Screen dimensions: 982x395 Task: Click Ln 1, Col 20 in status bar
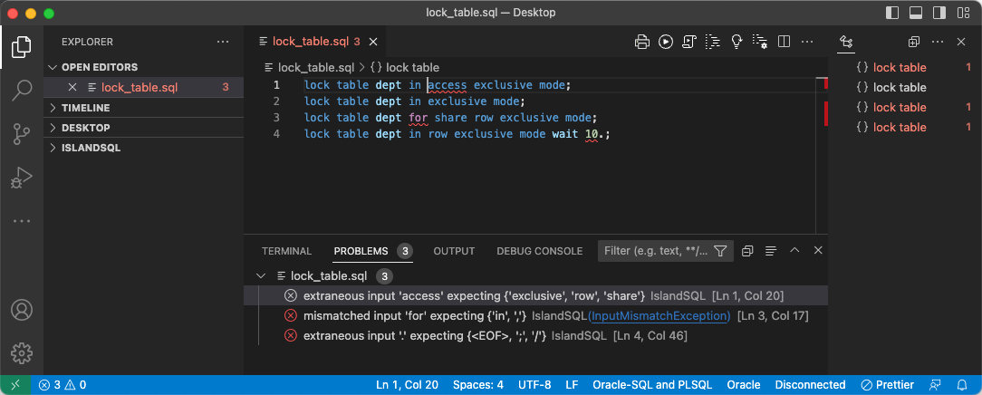407,385
